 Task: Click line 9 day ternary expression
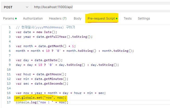(x=67, y=65)
